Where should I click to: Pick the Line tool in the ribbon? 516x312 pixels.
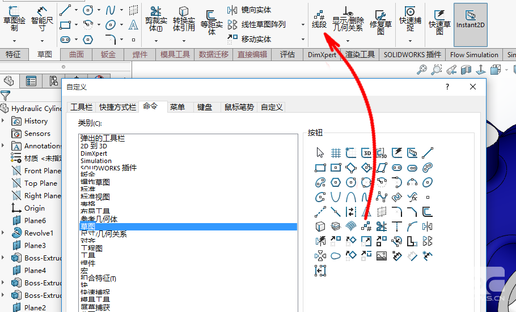[x=65, y=10]
